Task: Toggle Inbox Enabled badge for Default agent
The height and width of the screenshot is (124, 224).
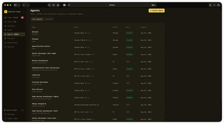Action: point(130,33)
